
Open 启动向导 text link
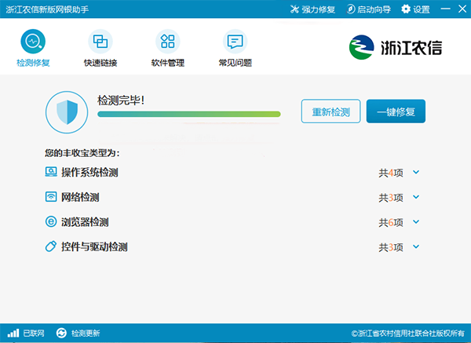(x=374, y=9)
